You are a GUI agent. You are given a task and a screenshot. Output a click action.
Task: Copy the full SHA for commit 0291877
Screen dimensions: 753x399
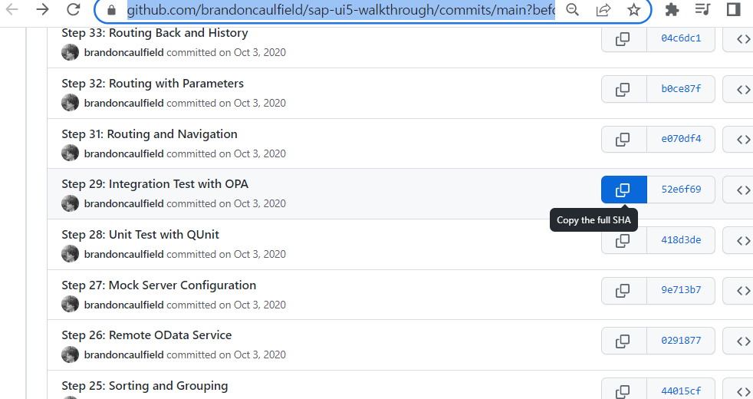tap(624, 341)
